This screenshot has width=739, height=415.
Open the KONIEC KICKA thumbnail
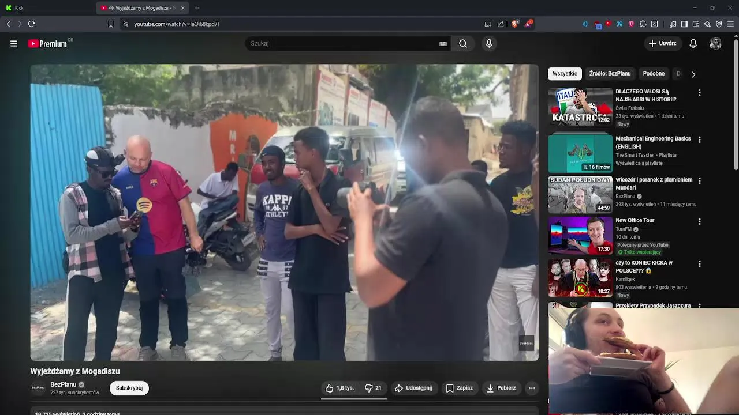[x=580, y=278]
